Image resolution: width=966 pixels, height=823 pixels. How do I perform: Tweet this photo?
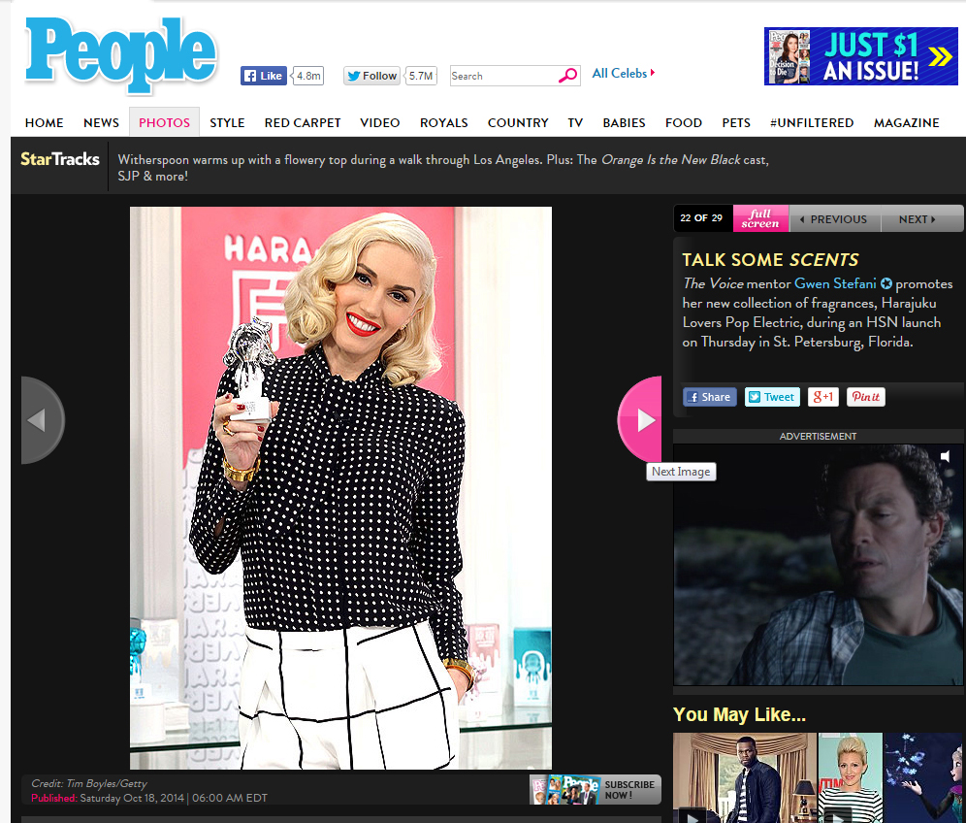pos(772,397)
